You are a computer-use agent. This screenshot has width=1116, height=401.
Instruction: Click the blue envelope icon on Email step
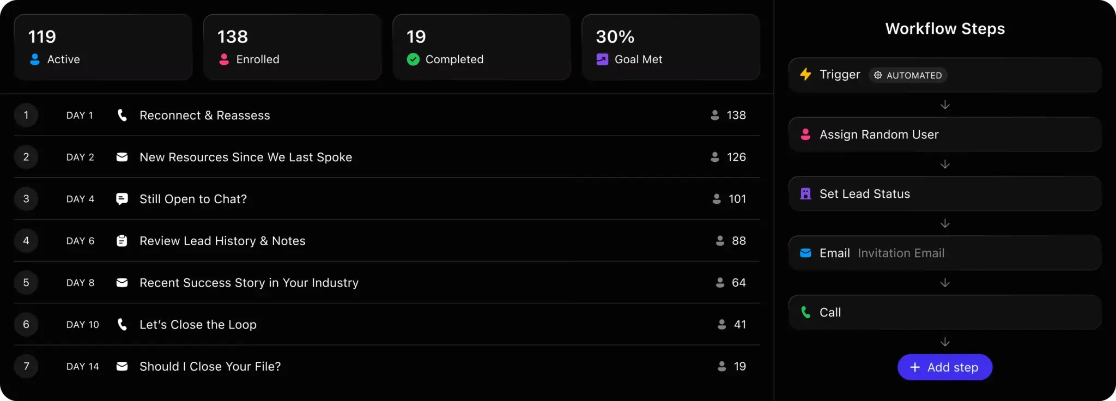pyautogui.click(x=805, y=253)
